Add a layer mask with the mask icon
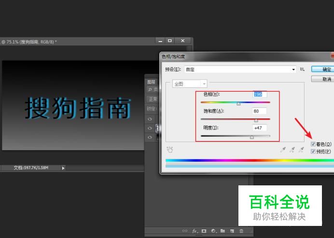The height and width of the screenshot is (238, 334). point(204,231)
